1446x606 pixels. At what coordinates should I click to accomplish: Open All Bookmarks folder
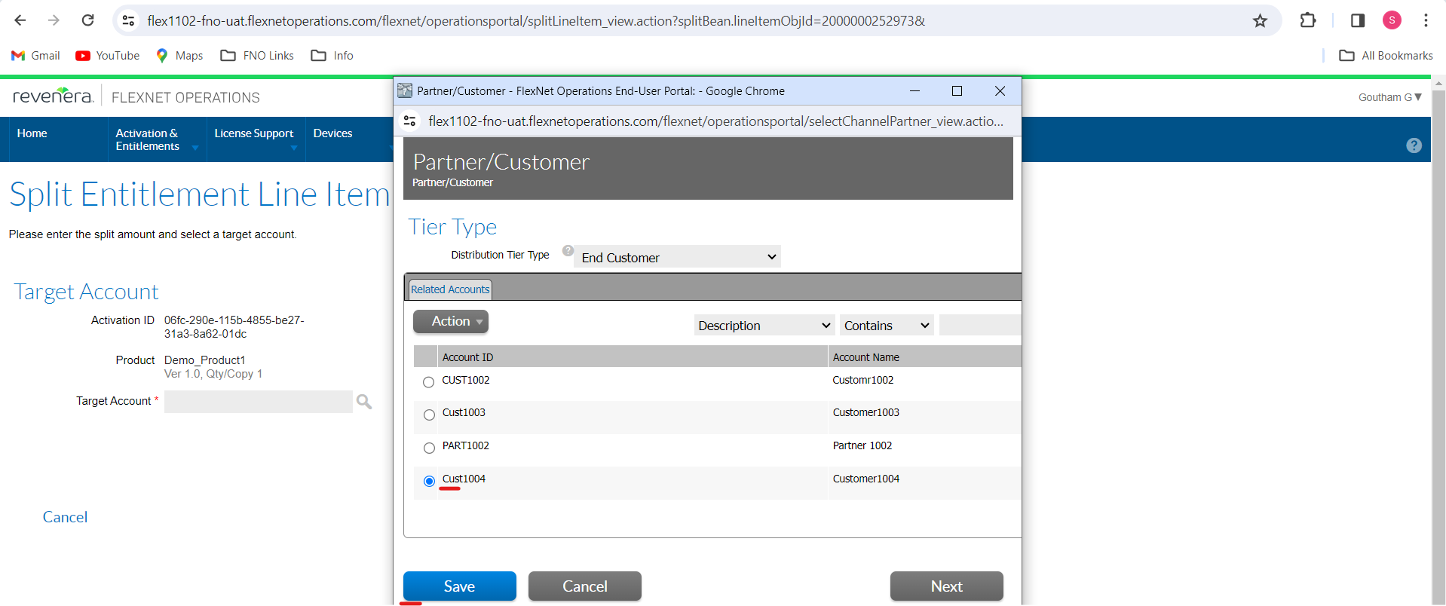click(1386, 56)
